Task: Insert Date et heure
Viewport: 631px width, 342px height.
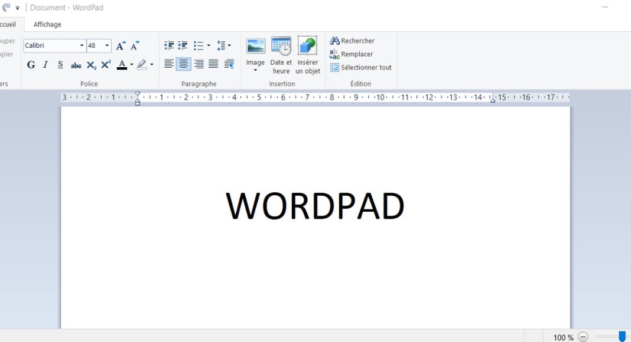Action: coord(281,55)
